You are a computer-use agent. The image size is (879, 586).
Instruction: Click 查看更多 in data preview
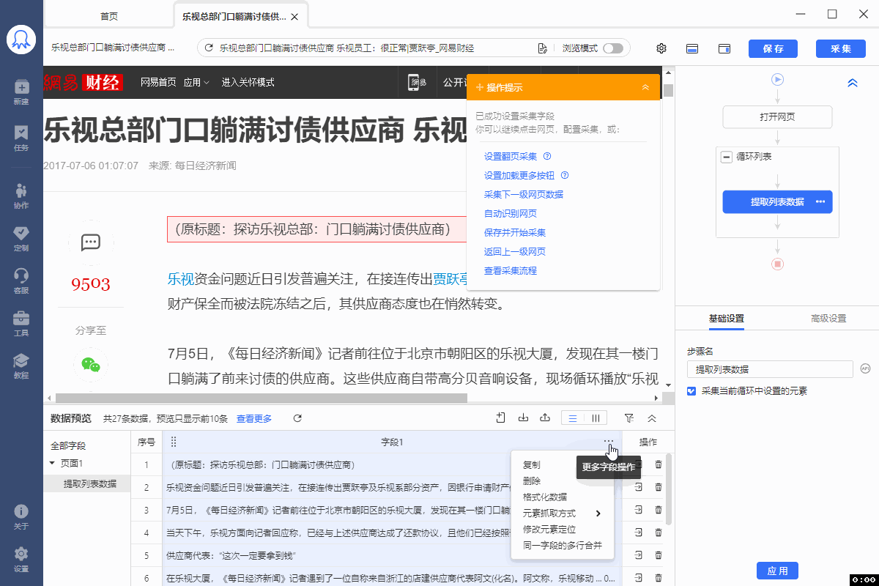(x=254, y=418)
